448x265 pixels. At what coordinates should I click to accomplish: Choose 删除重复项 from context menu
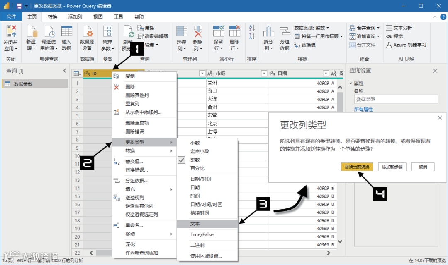coord(144,123)
